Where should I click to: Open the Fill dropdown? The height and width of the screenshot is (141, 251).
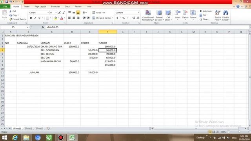click(x=204, y=15)
